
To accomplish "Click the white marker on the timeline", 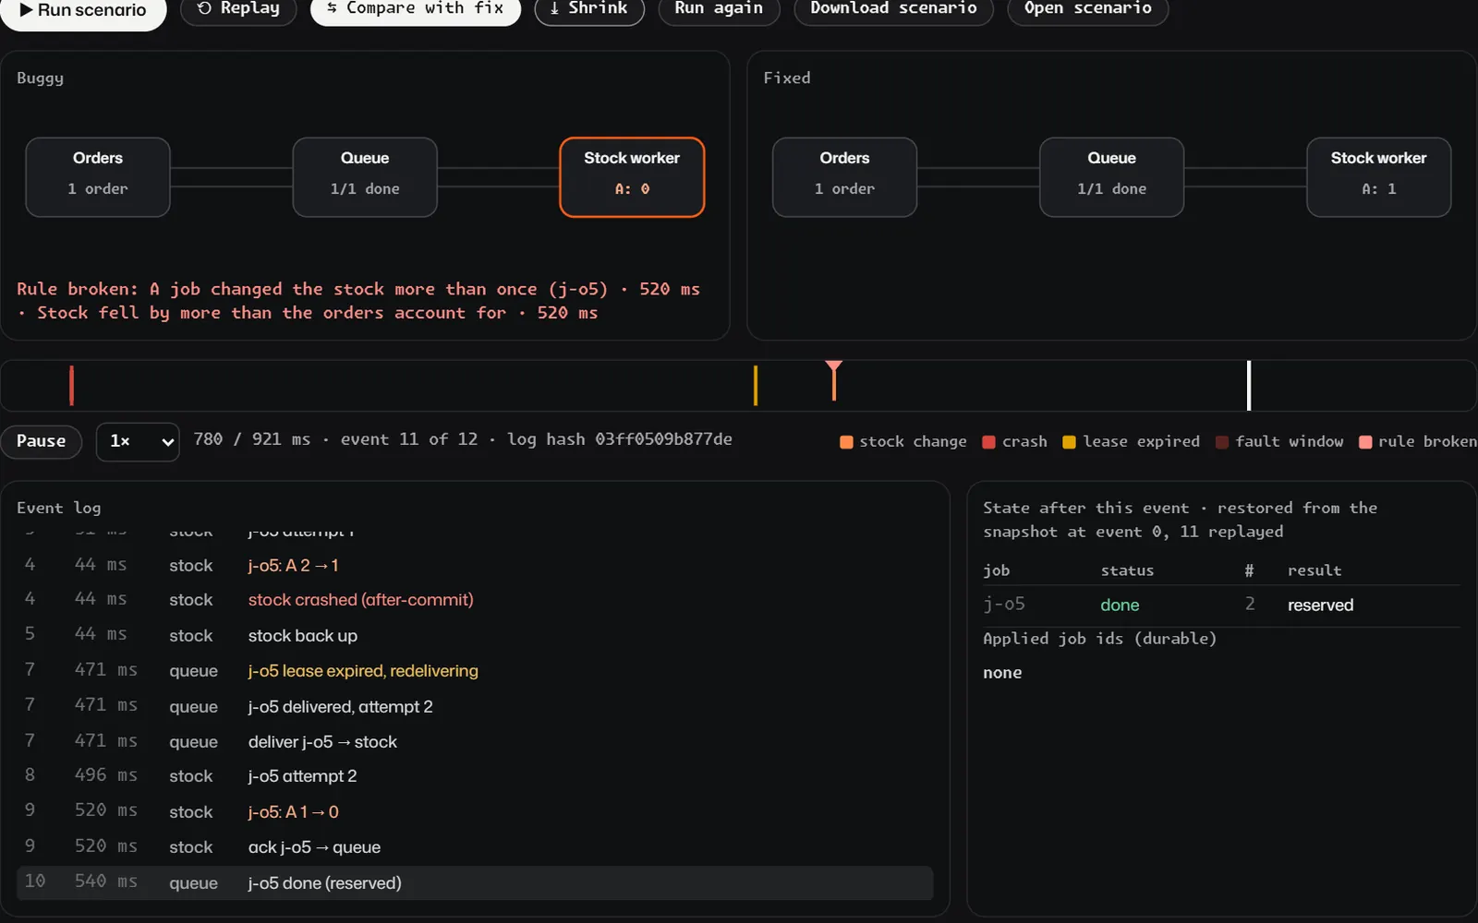I will coord(1249,386).
